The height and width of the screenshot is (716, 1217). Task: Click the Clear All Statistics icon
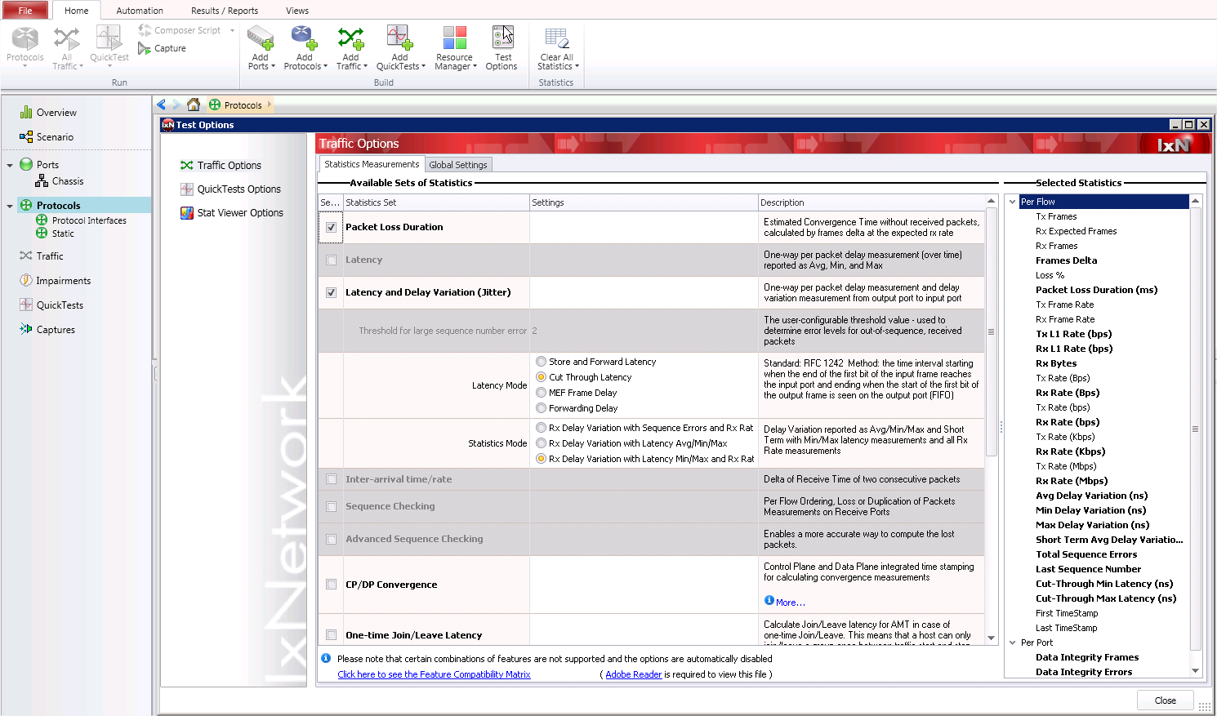point(557,38)
